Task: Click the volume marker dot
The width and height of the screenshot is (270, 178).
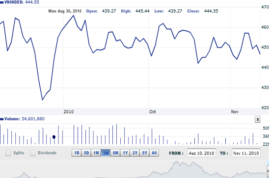Action: click(54, 137)
